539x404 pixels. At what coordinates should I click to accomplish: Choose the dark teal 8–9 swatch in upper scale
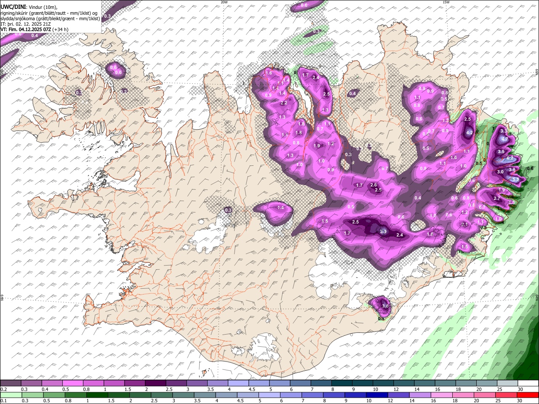click(x=341, y=383)
